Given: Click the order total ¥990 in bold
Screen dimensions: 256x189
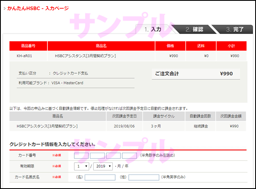Looking at the screenshot, I should pyautogui.click(x=226, y=74).
